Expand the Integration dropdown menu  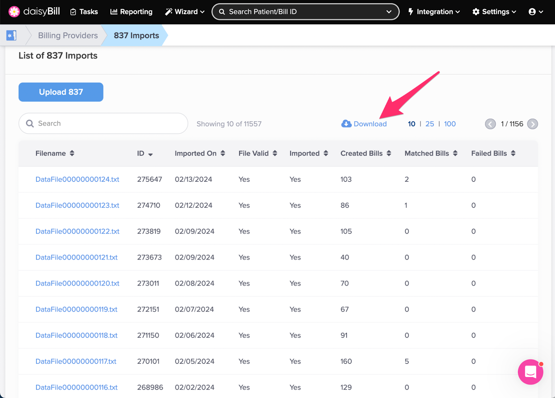[x=434, y=12]
